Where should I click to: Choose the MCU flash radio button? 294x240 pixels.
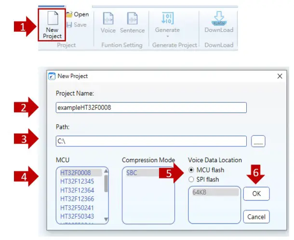(191, 170)
